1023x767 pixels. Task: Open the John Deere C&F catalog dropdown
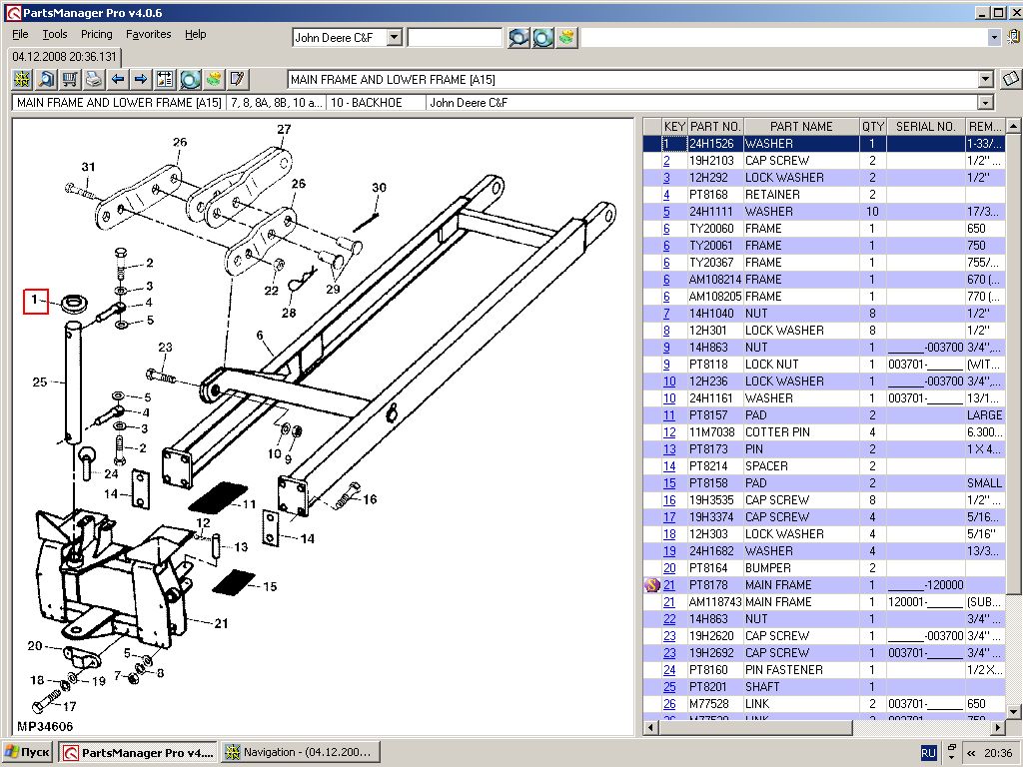pyautogui.click(x=394, y=37)
